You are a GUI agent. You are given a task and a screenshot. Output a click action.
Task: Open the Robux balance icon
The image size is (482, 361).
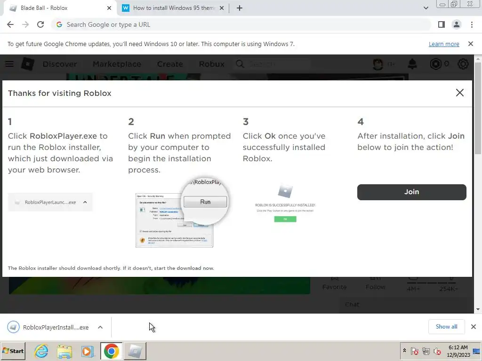click(x=435, y=64)
